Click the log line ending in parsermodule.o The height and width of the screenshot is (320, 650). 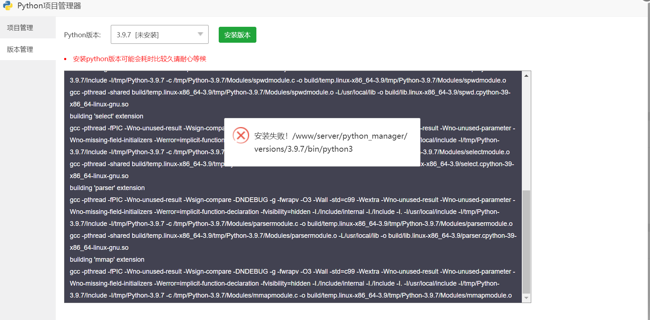291,224
